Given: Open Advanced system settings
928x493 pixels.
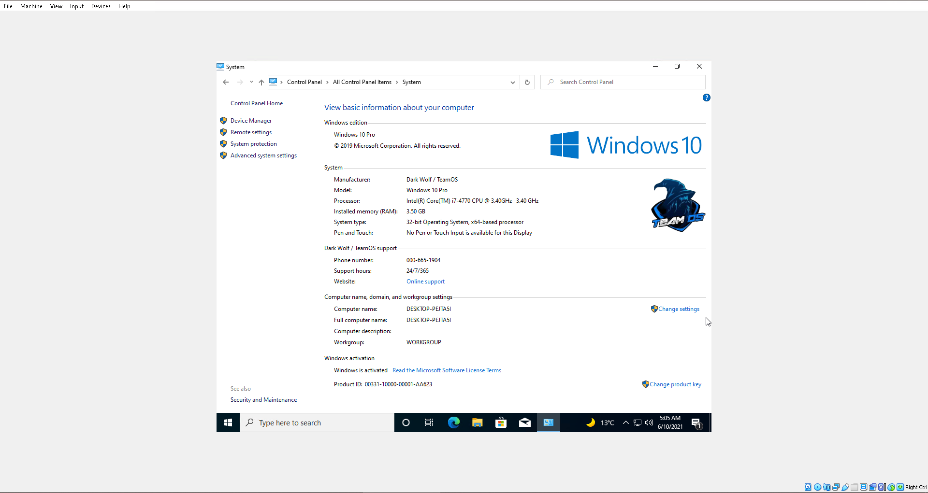Looking at the screenshot, I should [x=263, y=155].
